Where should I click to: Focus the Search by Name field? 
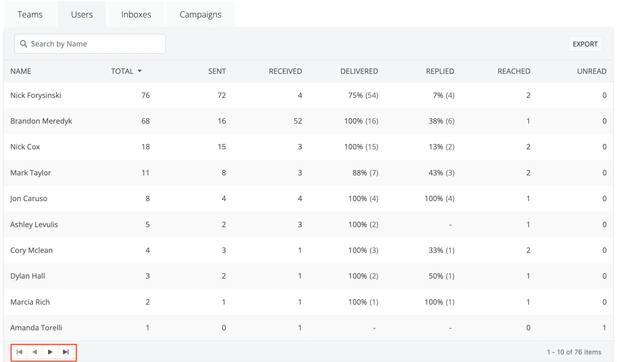click(96, 44)
